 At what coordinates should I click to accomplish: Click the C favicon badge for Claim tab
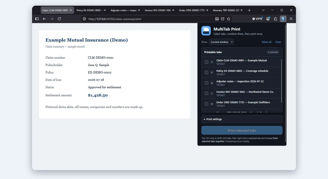[x=212, y=62]
